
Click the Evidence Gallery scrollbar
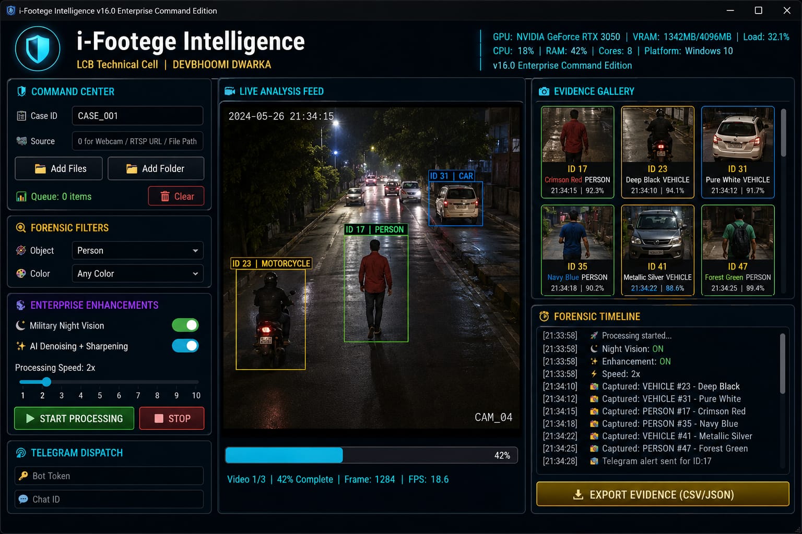783,132
